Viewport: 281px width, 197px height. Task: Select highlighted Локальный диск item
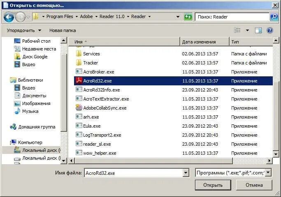[x=32, y=150]
